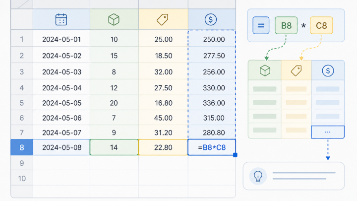Click quantity cell 9 in row 7
The image size is (357, 201).
tap(114, 133)
